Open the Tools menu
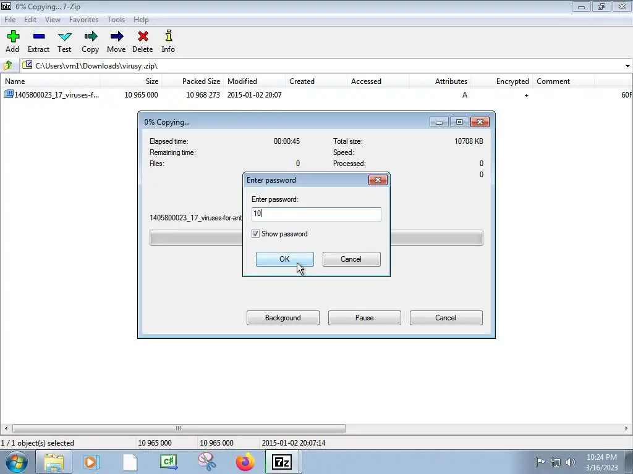 coord(116,19)
